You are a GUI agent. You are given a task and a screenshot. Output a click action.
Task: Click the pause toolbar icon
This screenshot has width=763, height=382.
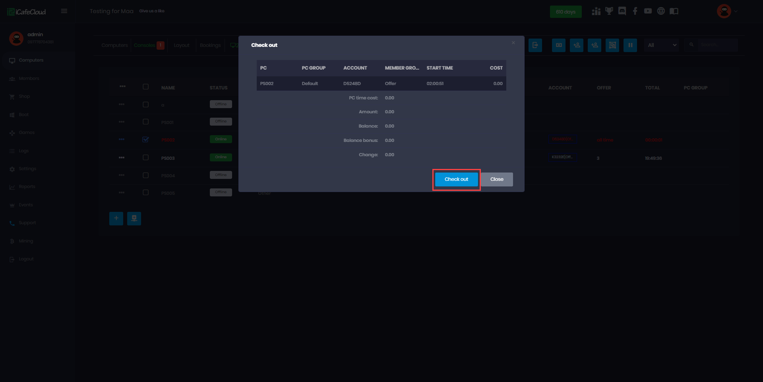click(x=630, y=45)
